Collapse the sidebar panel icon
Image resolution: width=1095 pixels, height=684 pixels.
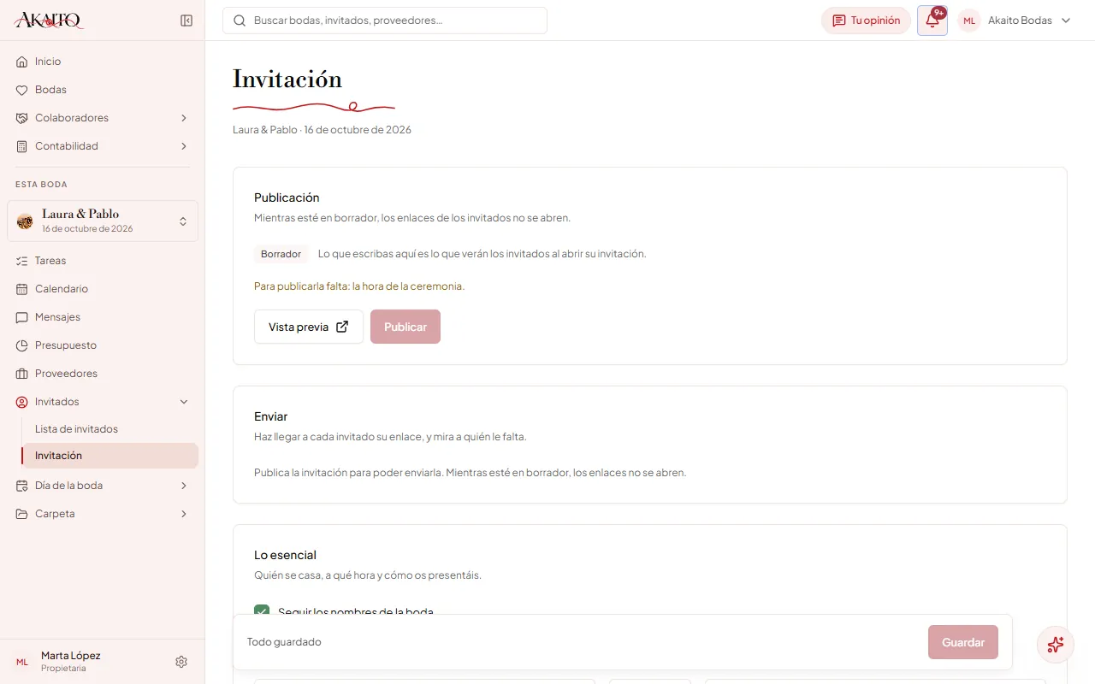[x=186, y=21]
